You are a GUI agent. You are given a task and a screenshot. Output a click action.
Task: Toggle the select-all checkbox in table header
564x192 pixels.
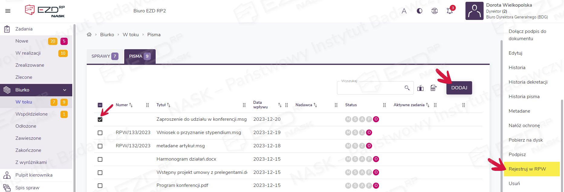100,105
